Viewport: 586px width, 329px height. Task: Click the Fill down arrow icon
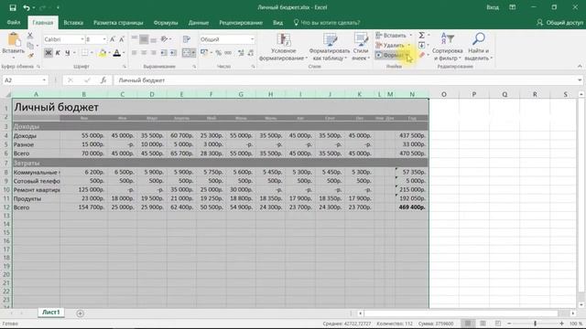pyautogui.click(x=421, y=45)
